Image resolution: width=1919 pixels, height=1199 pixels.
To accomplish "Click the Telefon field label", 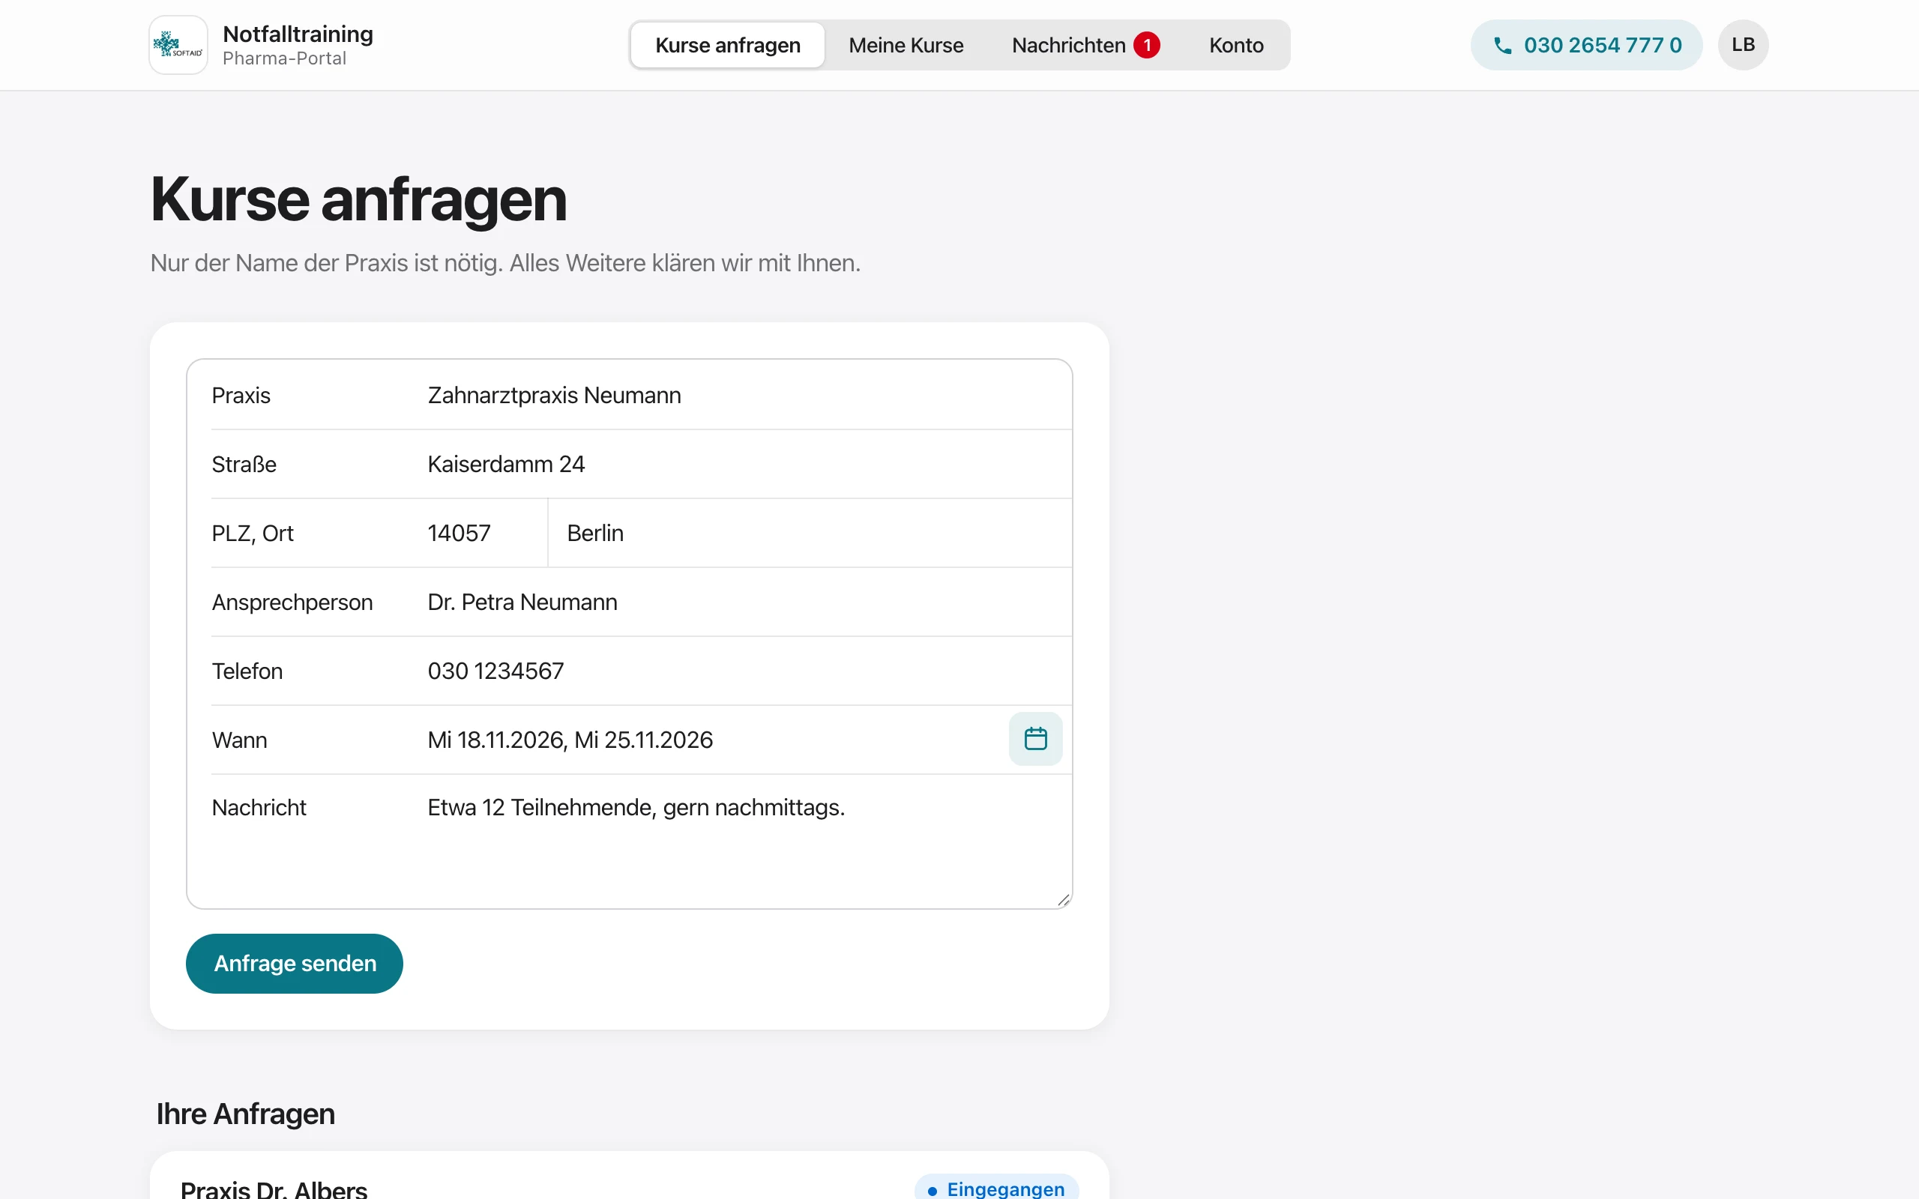I will 247,671.
